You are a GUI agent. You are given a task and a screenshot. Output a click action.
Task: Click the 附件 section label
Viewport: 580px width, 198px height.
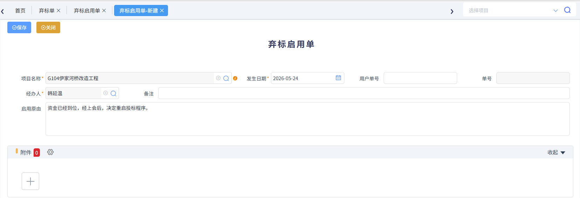[26, 153]
